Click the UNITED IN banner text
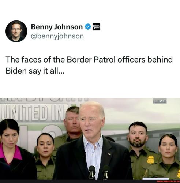Screen dimensions: 180x183 pos(32,113)
